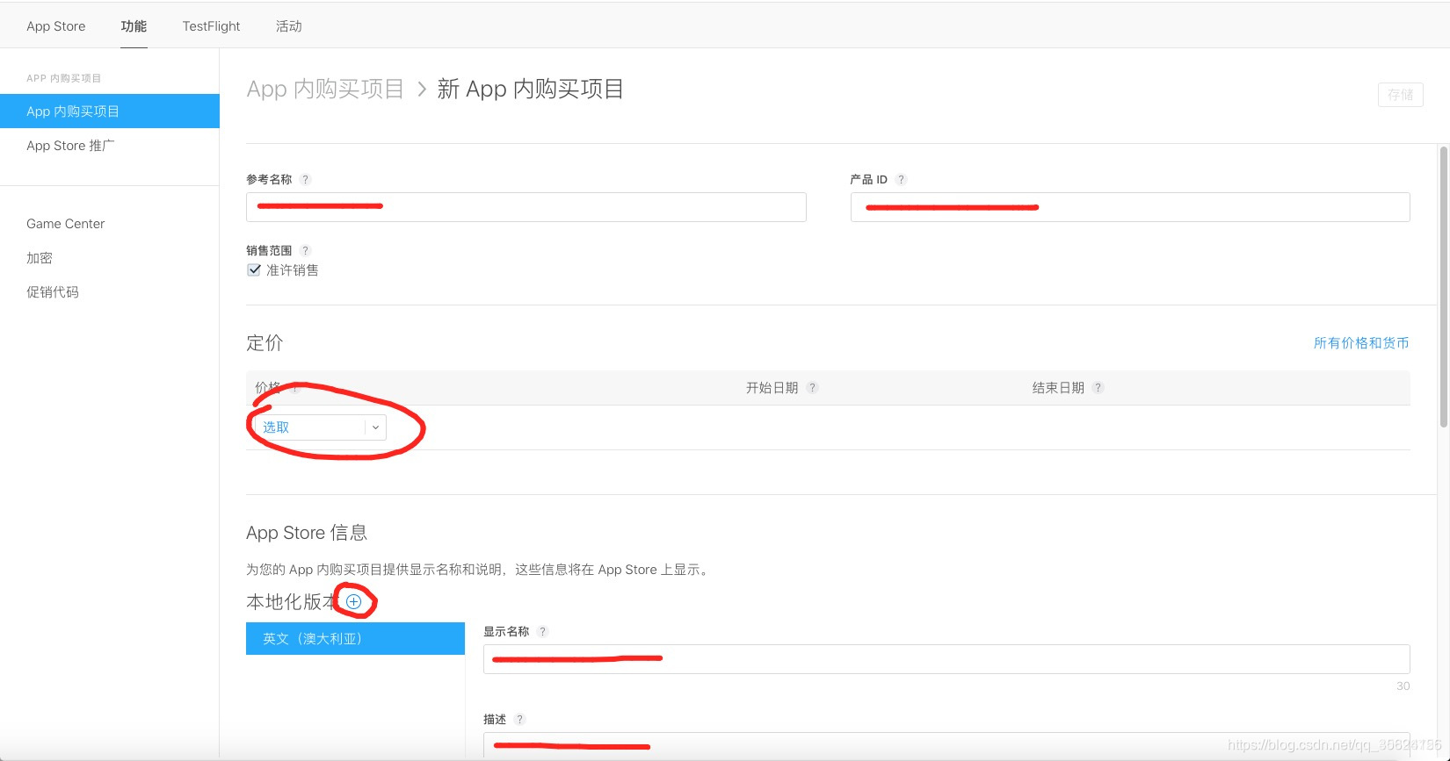
Task: Click the help icon next to 显示名称
Action: (x=542, y=631)
